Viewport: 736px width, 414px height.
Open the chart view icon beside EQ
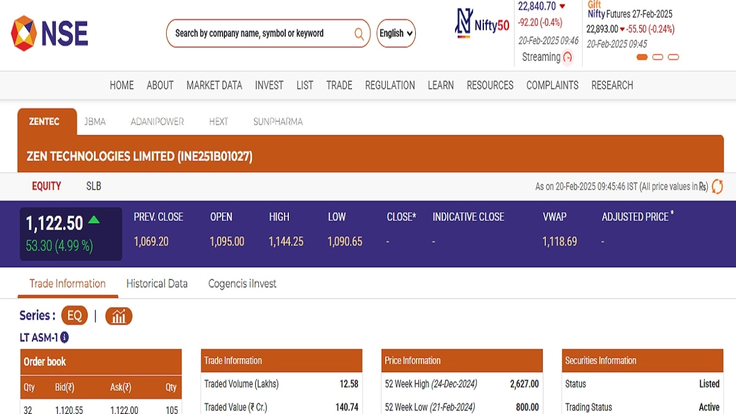pyautogui.click(x=119, y=316)
